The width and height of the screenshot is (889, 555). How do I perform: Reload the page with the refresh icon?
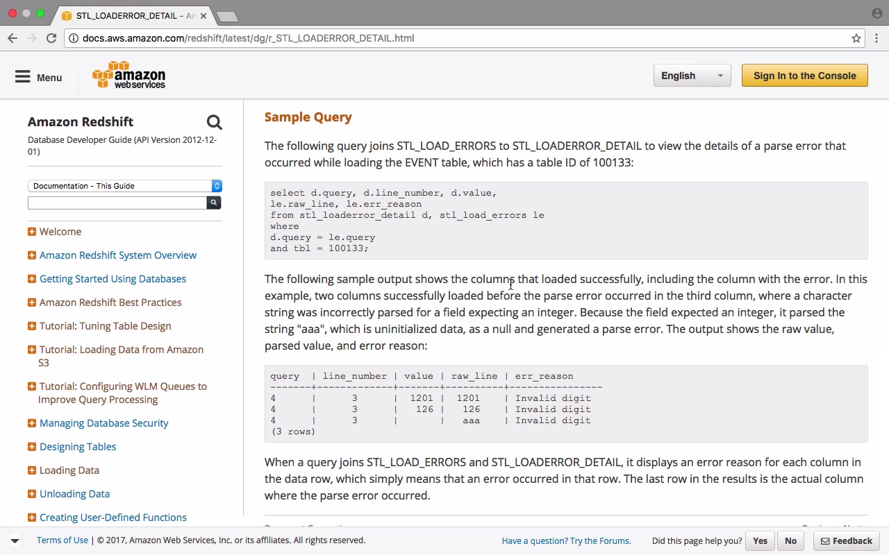tap(51, 38)
